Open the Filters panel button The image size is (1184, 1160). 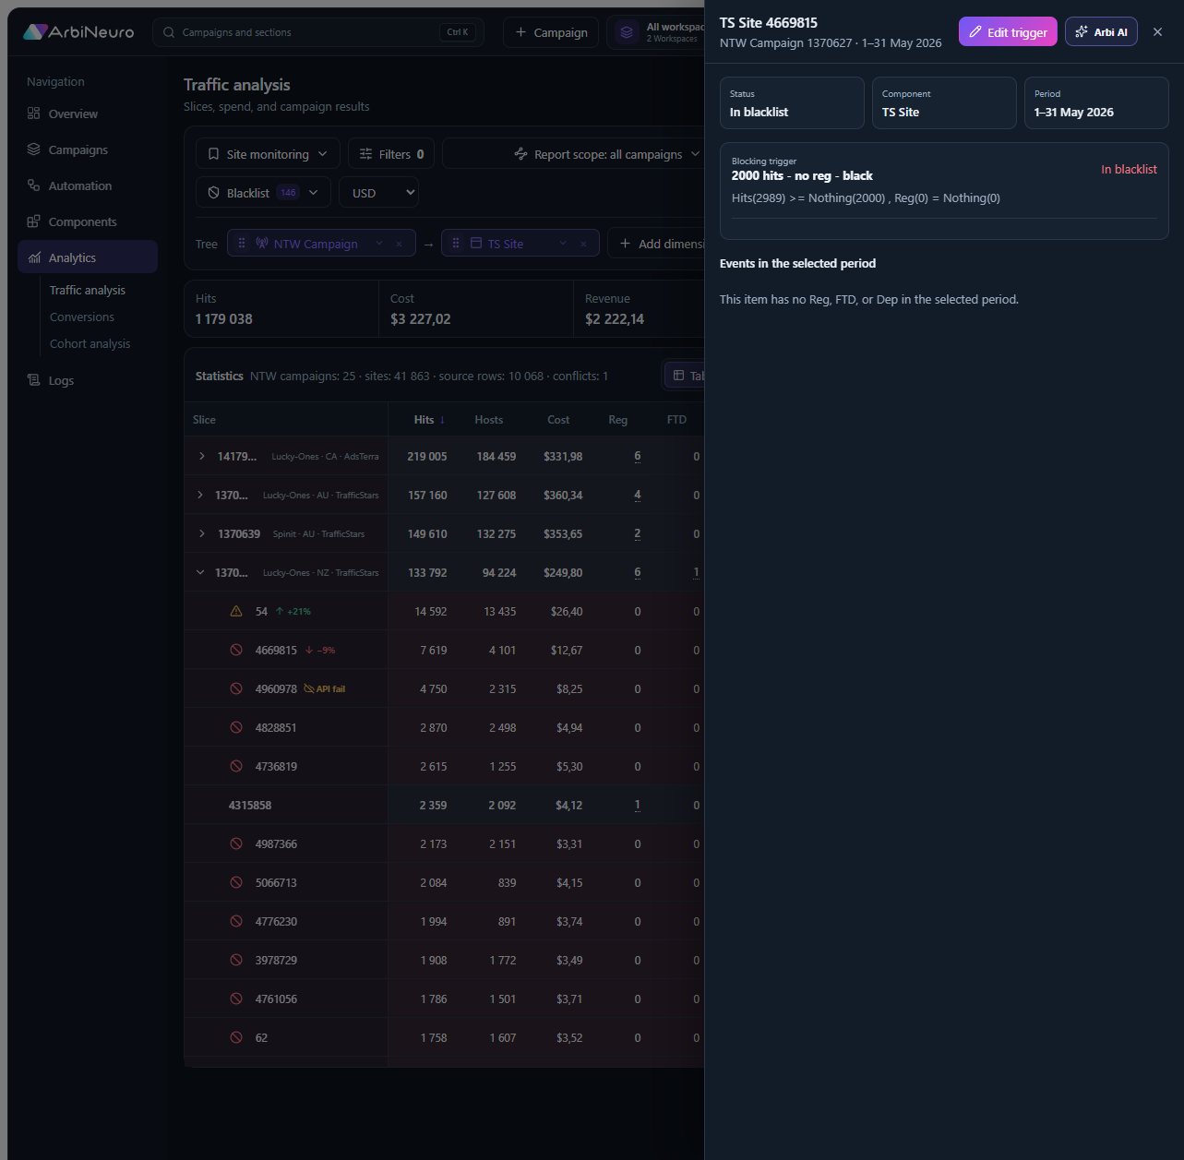pyautogui.click(x=391, y=154)
